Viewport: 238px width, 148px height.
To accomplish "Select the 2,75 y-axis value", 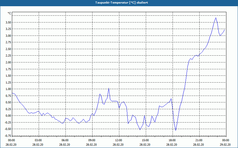I will [8, 42].
